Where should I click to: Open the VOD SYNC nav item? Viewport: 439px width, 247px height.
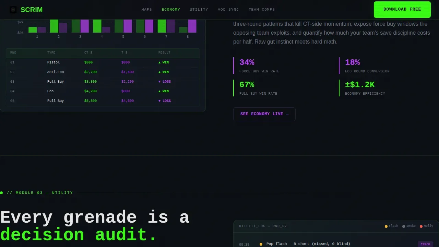[228, 10]
